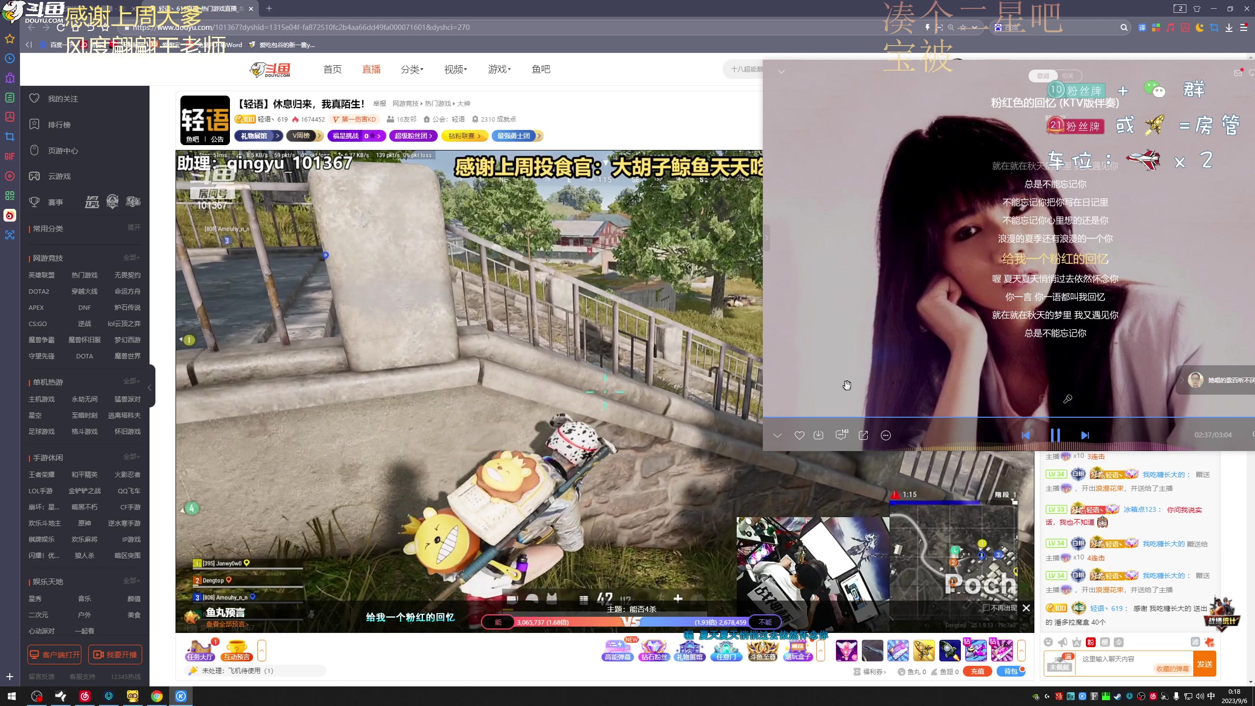Click the 王者荣耀 category link
The height and width of the screenshot is (706, 1255).
click(x=42, y=475)
